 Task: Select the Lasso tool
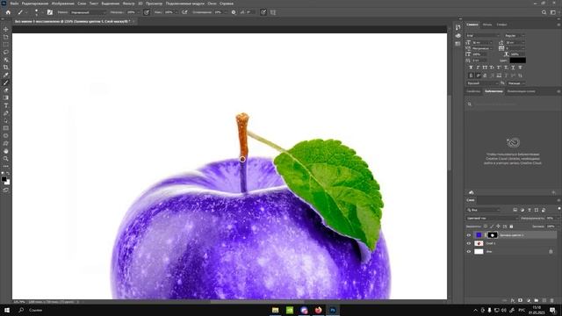click(6, 52)
